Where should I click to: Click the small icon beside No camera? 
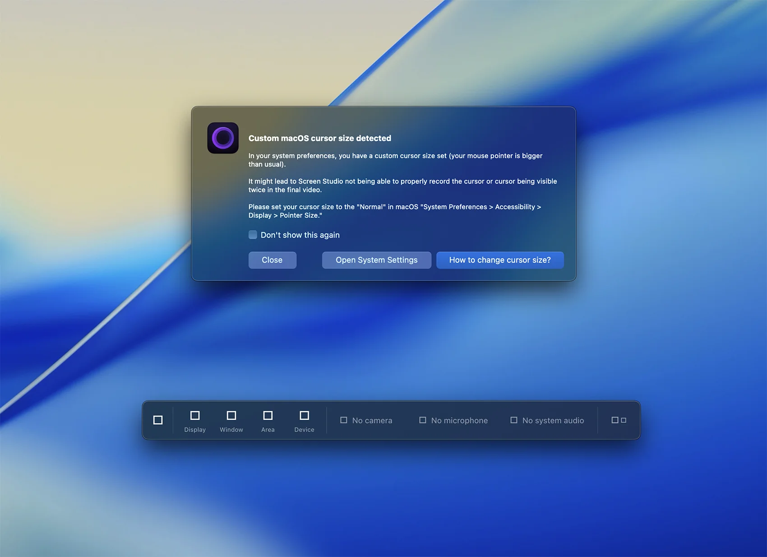(x=344, y=420)
